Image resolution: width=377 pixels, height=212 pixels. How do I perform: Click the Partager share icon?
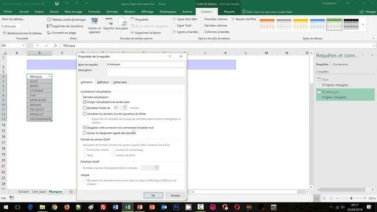pos(361,12)
